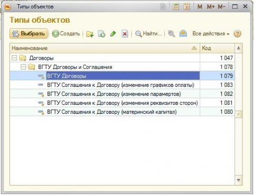Click code cell 1 080
The width and height of the screenshot is (254, 195).
coord(217,112)
